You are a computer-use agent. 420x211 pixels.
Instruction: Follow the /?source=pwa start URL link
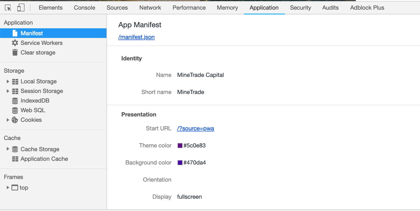click(x=196, y=128)
